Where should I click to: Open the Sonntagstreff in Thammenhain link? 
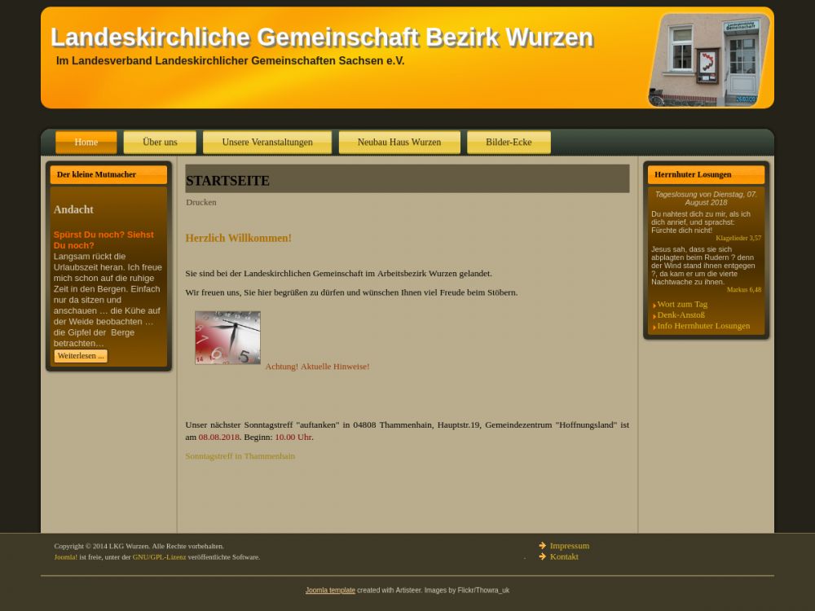click(x=240, y=456)
